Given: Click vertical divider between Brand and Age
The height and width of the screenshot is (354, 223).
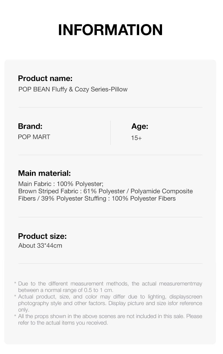Looking at the screenshot, I should coord(110,133).
